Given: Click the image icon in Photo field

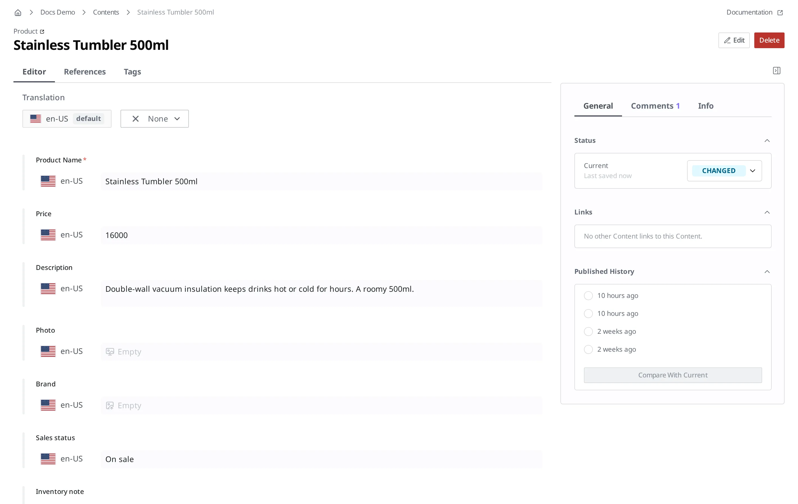Looking at the screenshot, I should click(110, 352).
